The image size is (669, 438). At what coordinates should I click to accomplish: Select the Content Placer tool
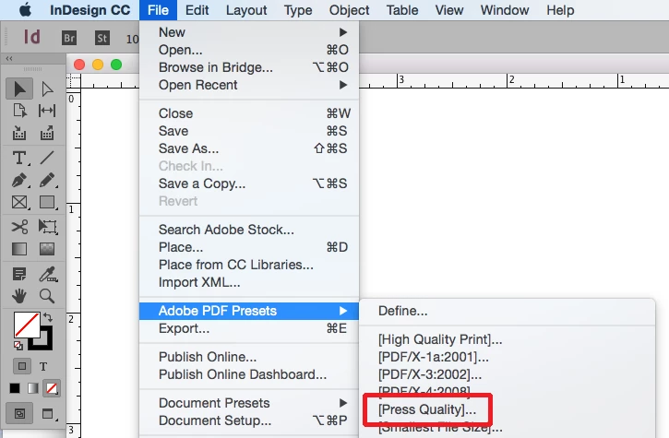click(x=47, y=133)
